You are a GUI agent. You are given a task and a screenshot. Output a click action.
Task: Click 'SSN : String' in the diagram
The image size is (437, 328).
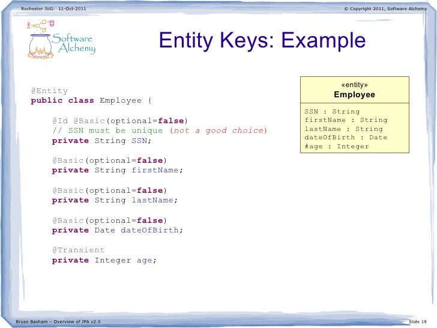pos(332,112)
